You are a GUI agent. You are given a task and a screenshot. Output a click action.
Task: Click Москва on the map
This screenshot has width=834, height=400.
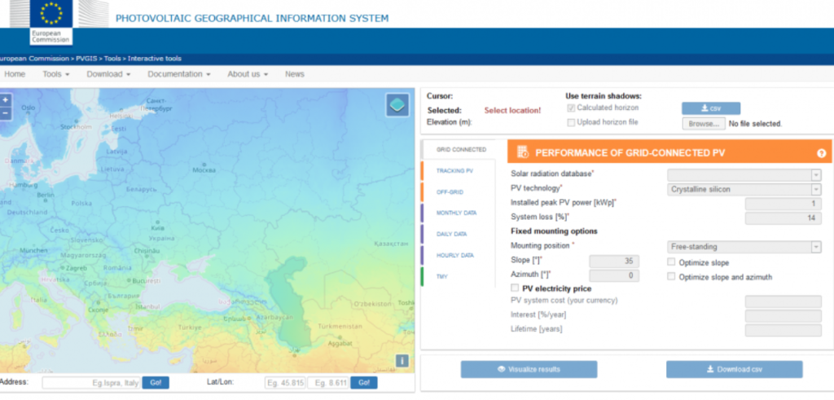click(204, 171)
